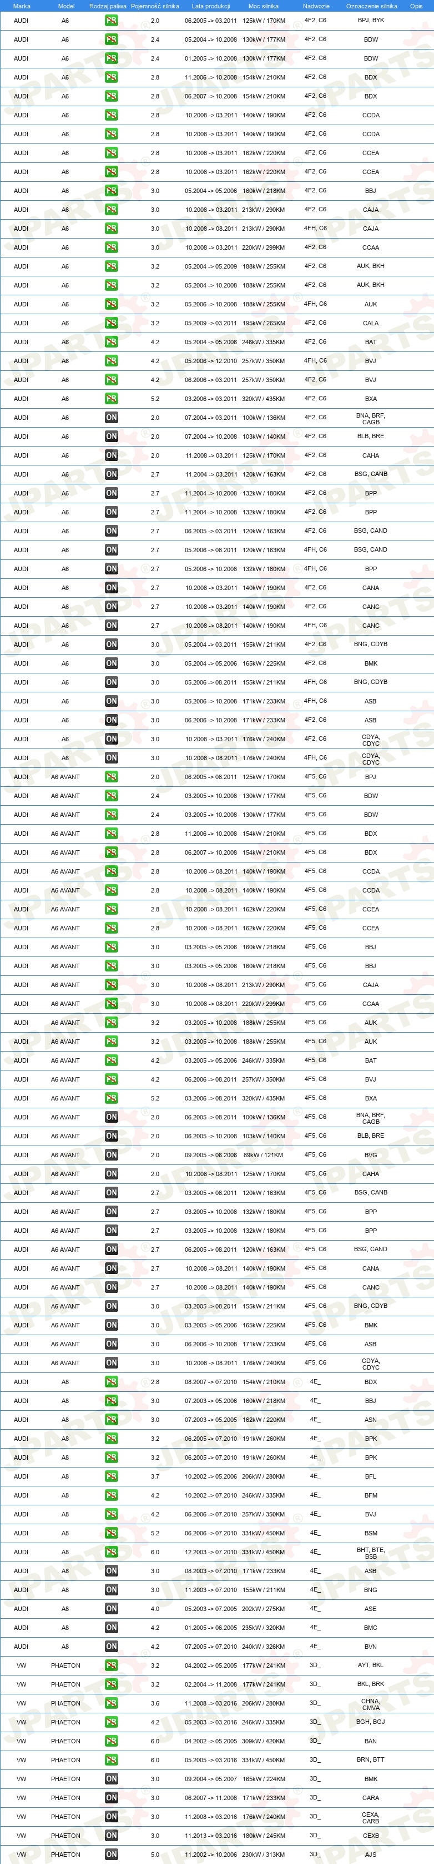Select date range '09.2005 -> 06.2006'
434x1864 pixels.
211,1155
